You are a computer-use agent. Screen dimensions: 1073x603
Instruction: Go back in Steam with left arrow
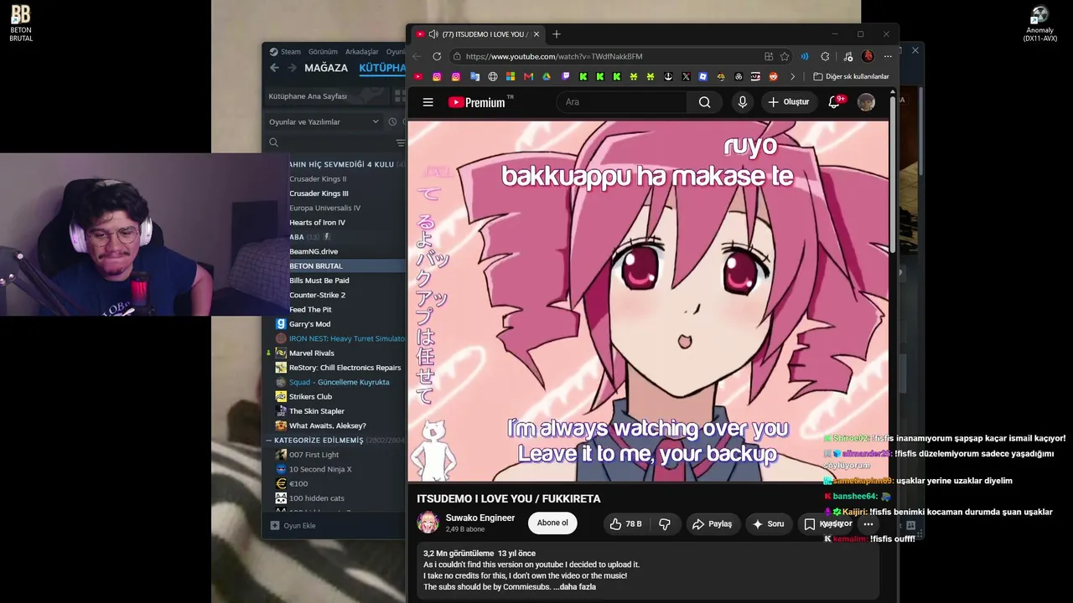point(274,68)
